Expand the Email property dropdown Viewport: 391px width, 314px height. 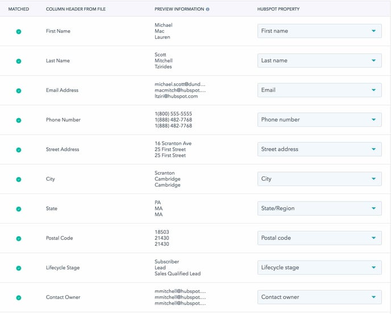(319, 90)
